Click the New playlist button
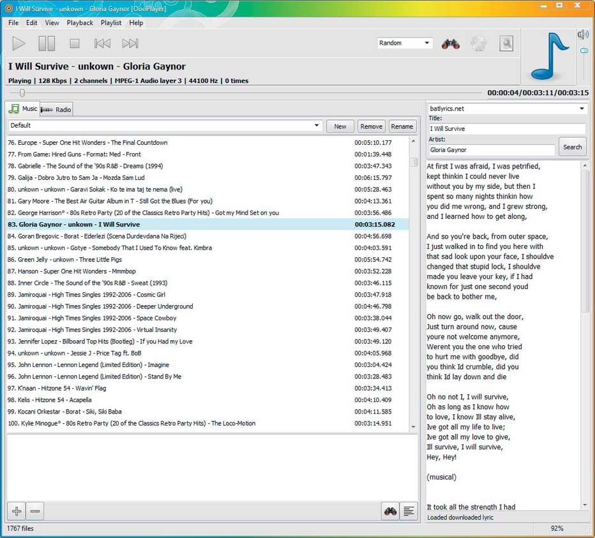Viewport: 595px width, 538px height. tap(340, 126)
